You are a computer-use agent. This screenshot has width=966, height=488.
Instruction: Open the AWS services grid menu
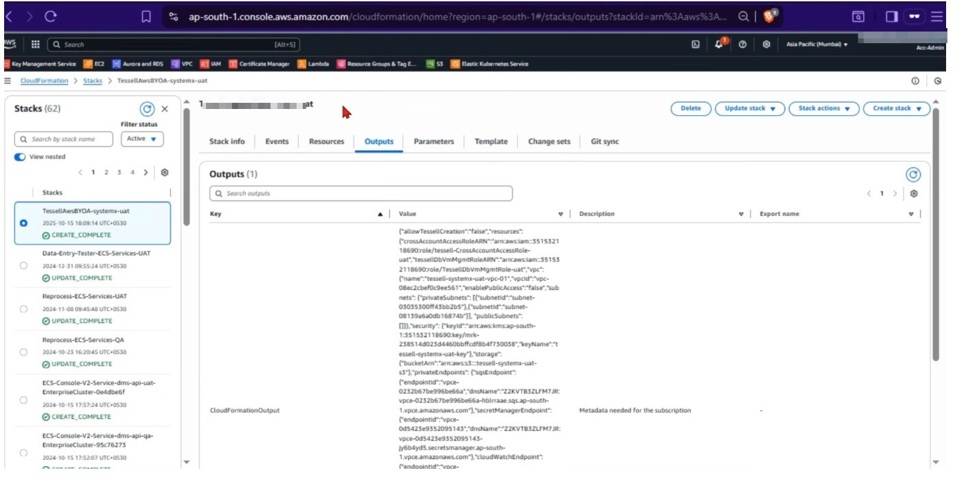pyautogui.click(x=35, y=45)
